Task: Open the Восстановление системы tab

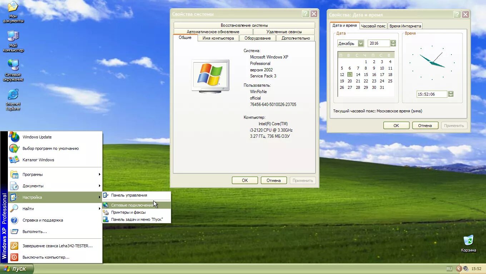Action: coord(244,25)
